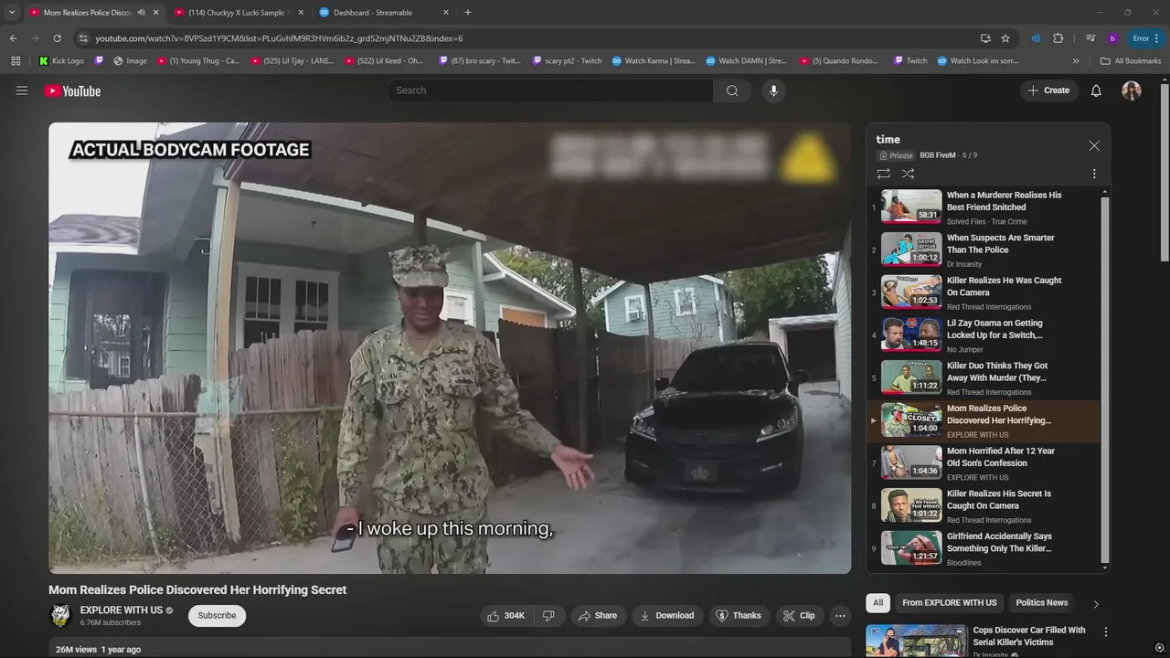
Task: Dislike the video
Action: (548, 616)
